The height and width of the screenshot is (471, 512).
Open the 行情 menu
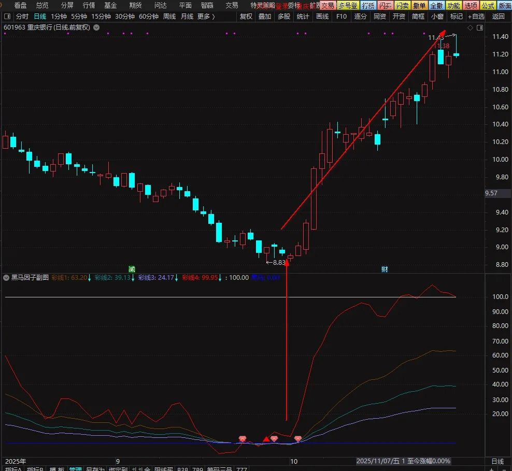89,5
